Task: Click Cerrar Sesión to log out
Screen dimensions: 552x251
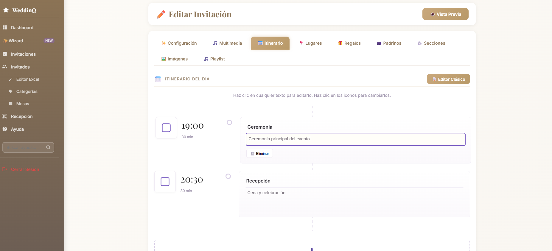Action: click(25, 169)
